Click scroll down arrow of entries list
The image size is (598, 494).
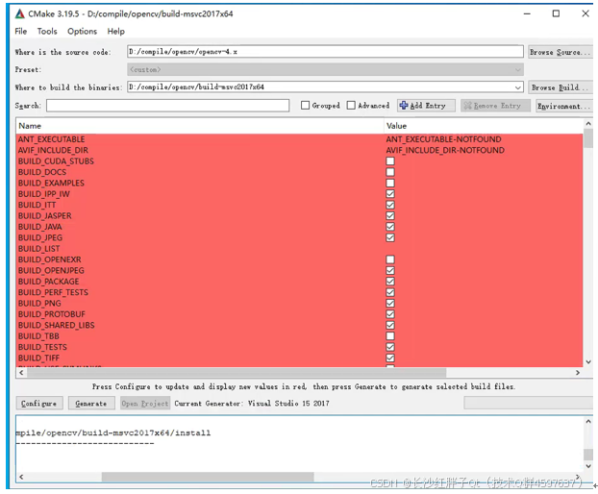tap(588, 362)
